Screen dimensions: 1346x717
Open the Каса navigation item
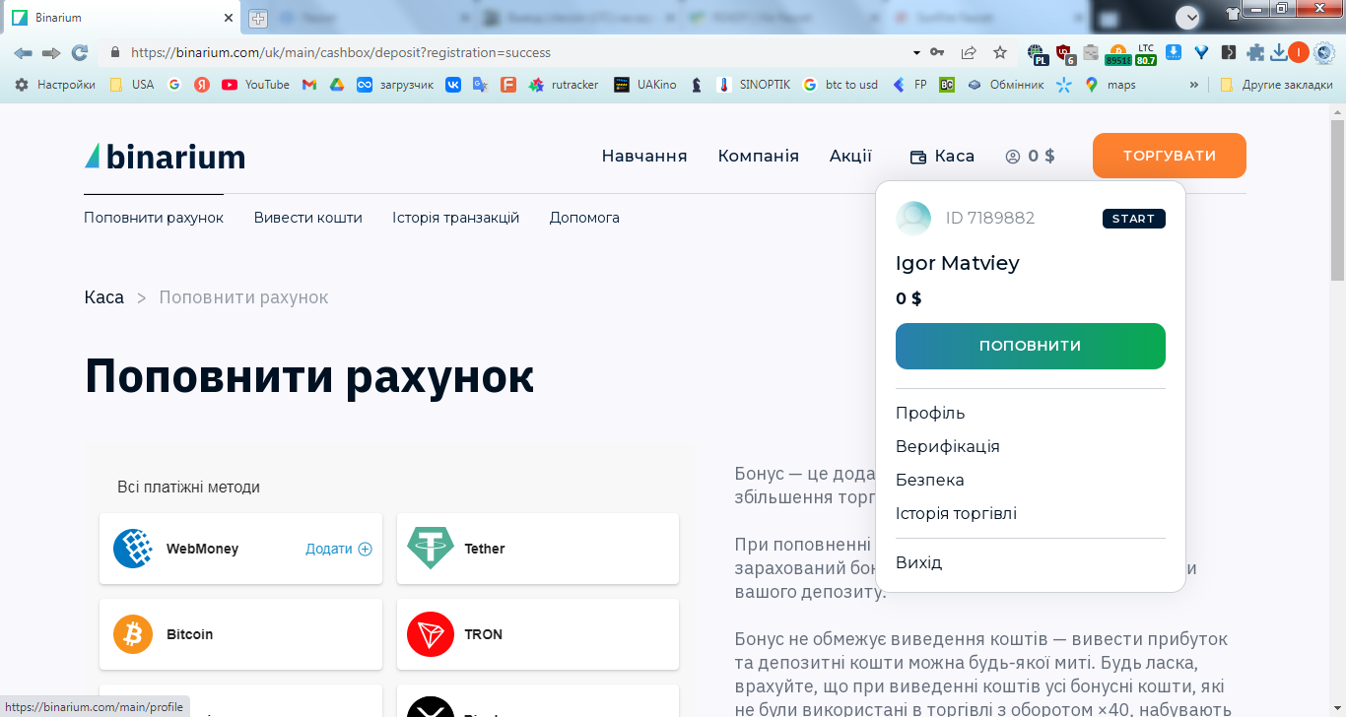coord(942,156)
